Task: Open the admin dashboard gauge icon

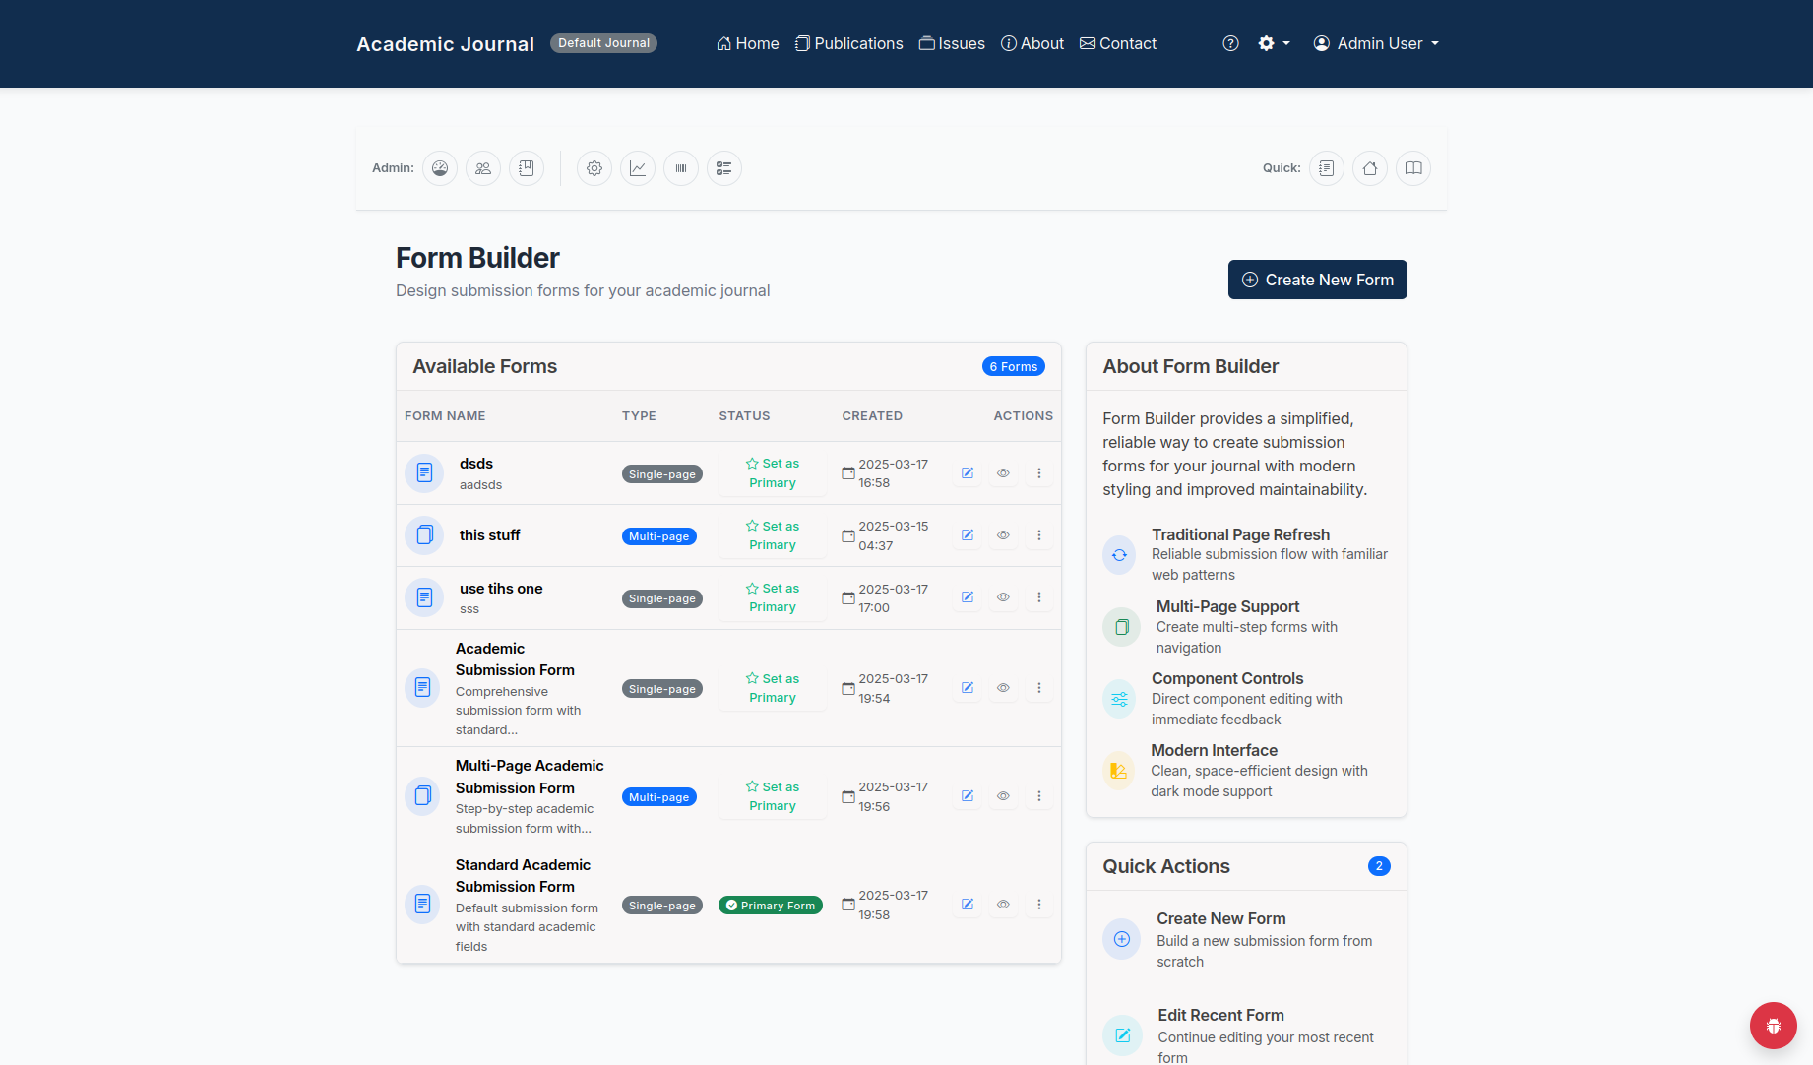Action: coord(440,168)
